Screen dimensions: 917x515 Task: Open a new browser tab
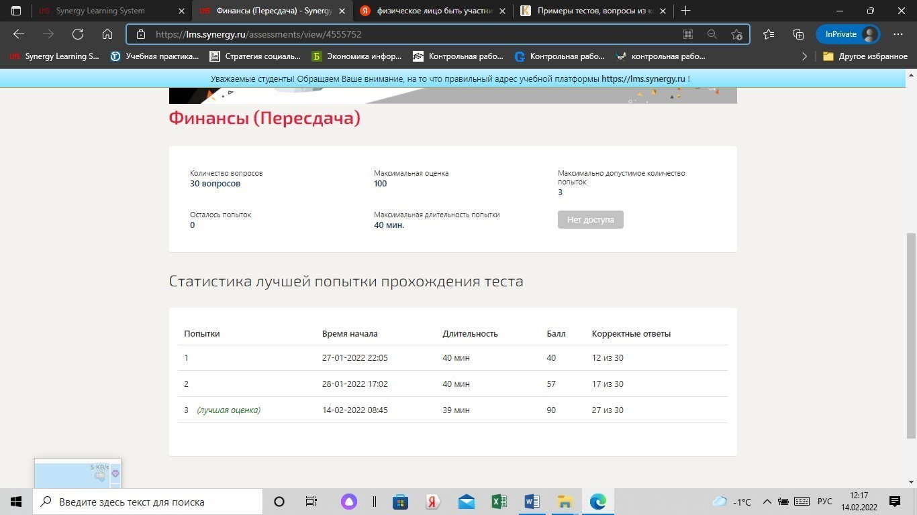685,11
